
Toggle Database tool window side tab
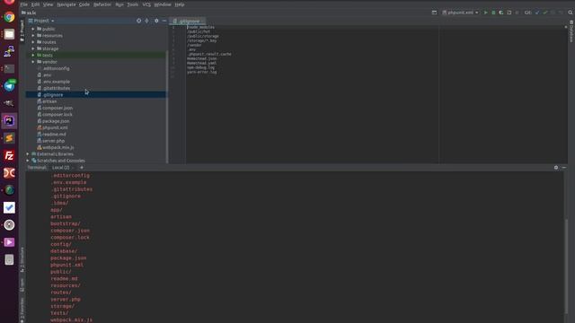(571, 31)
